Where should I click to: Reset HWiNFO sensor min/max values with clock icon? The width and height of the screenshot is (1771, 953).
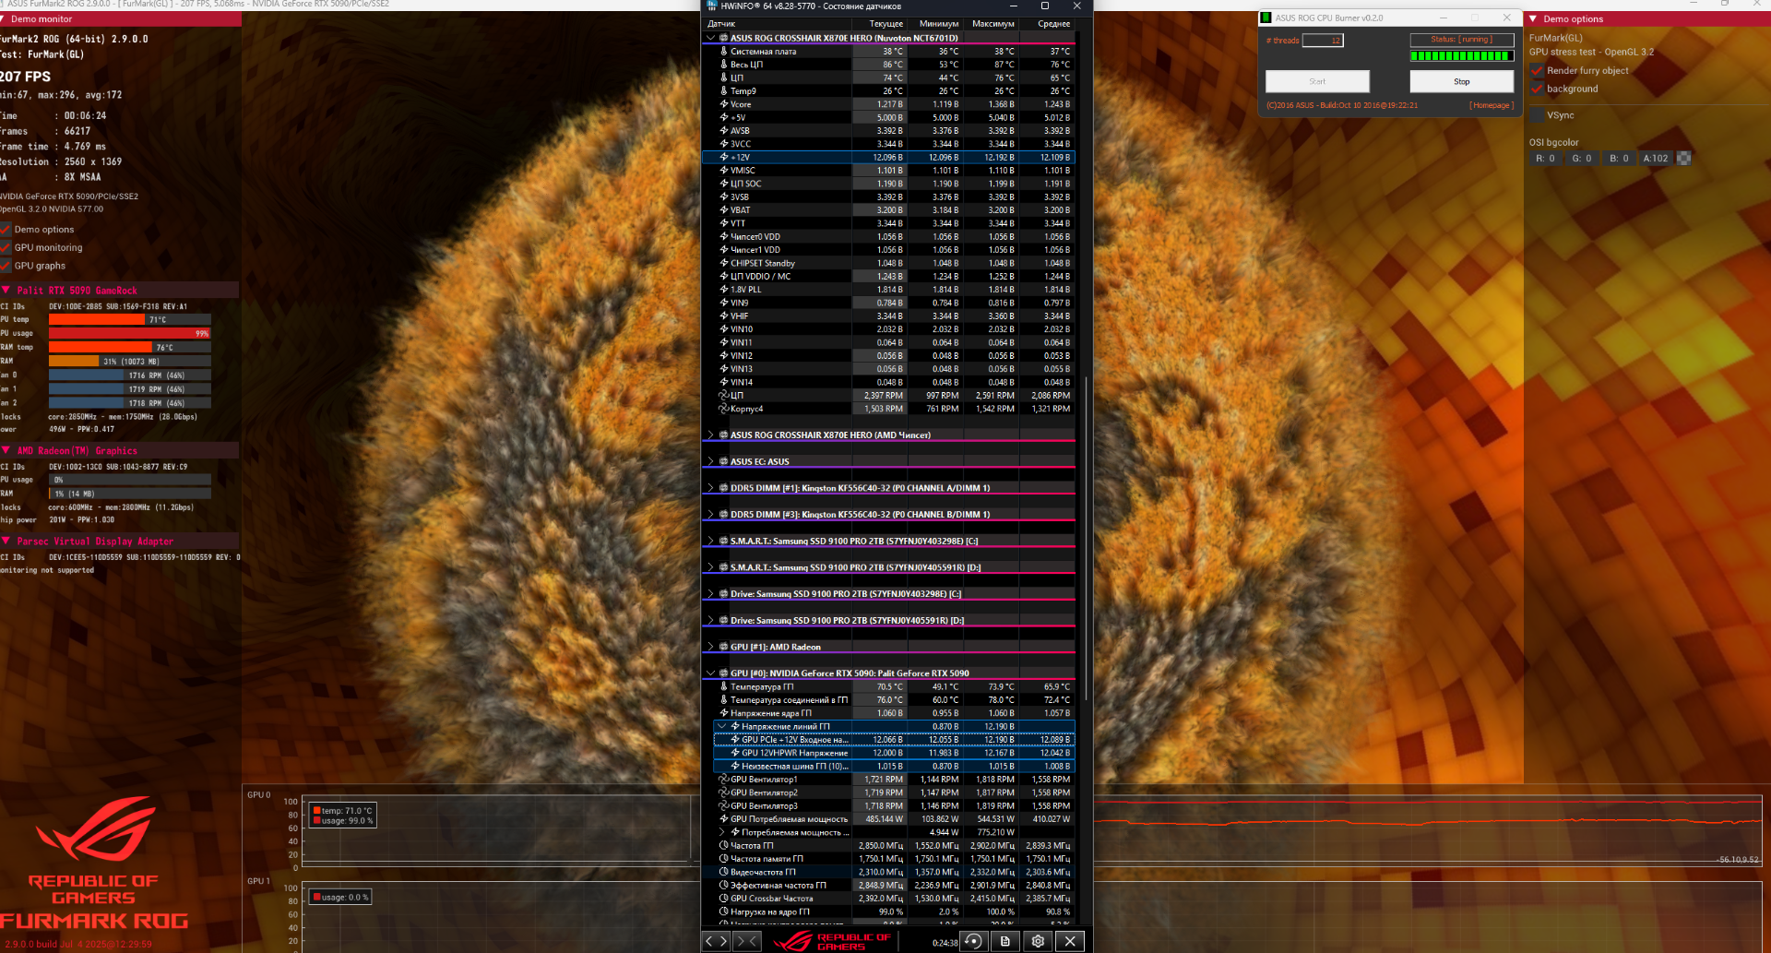pos(973,941)
